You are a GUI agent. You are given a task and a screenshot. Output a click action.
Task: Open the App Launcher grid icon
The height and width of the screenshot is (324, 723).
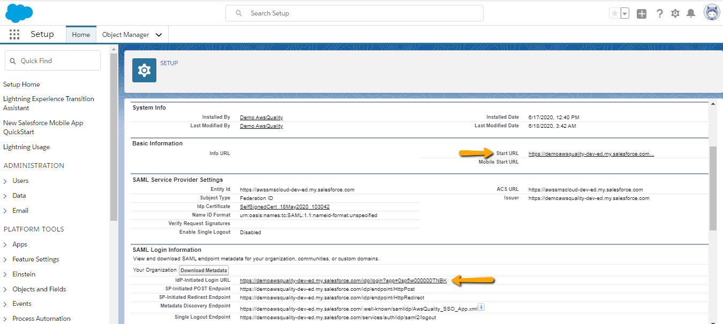[14, 34]
